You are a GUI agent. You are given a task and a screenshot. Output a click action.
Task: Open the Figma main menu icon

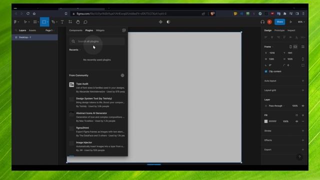[x=15, y=22]
